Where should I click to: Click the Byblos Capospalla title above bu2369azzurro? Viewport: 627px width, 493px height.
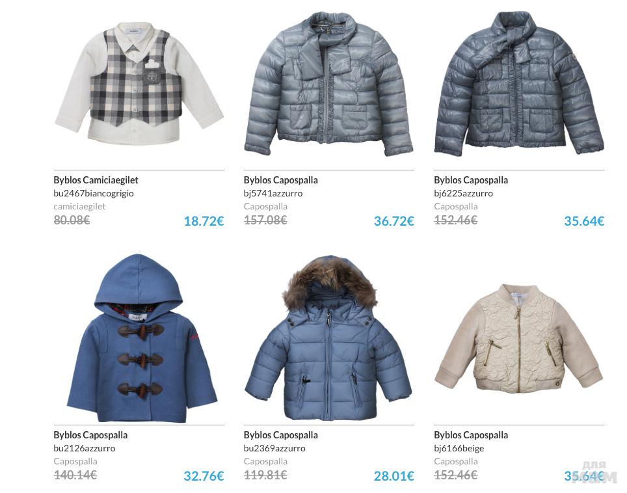coord(281,435)
